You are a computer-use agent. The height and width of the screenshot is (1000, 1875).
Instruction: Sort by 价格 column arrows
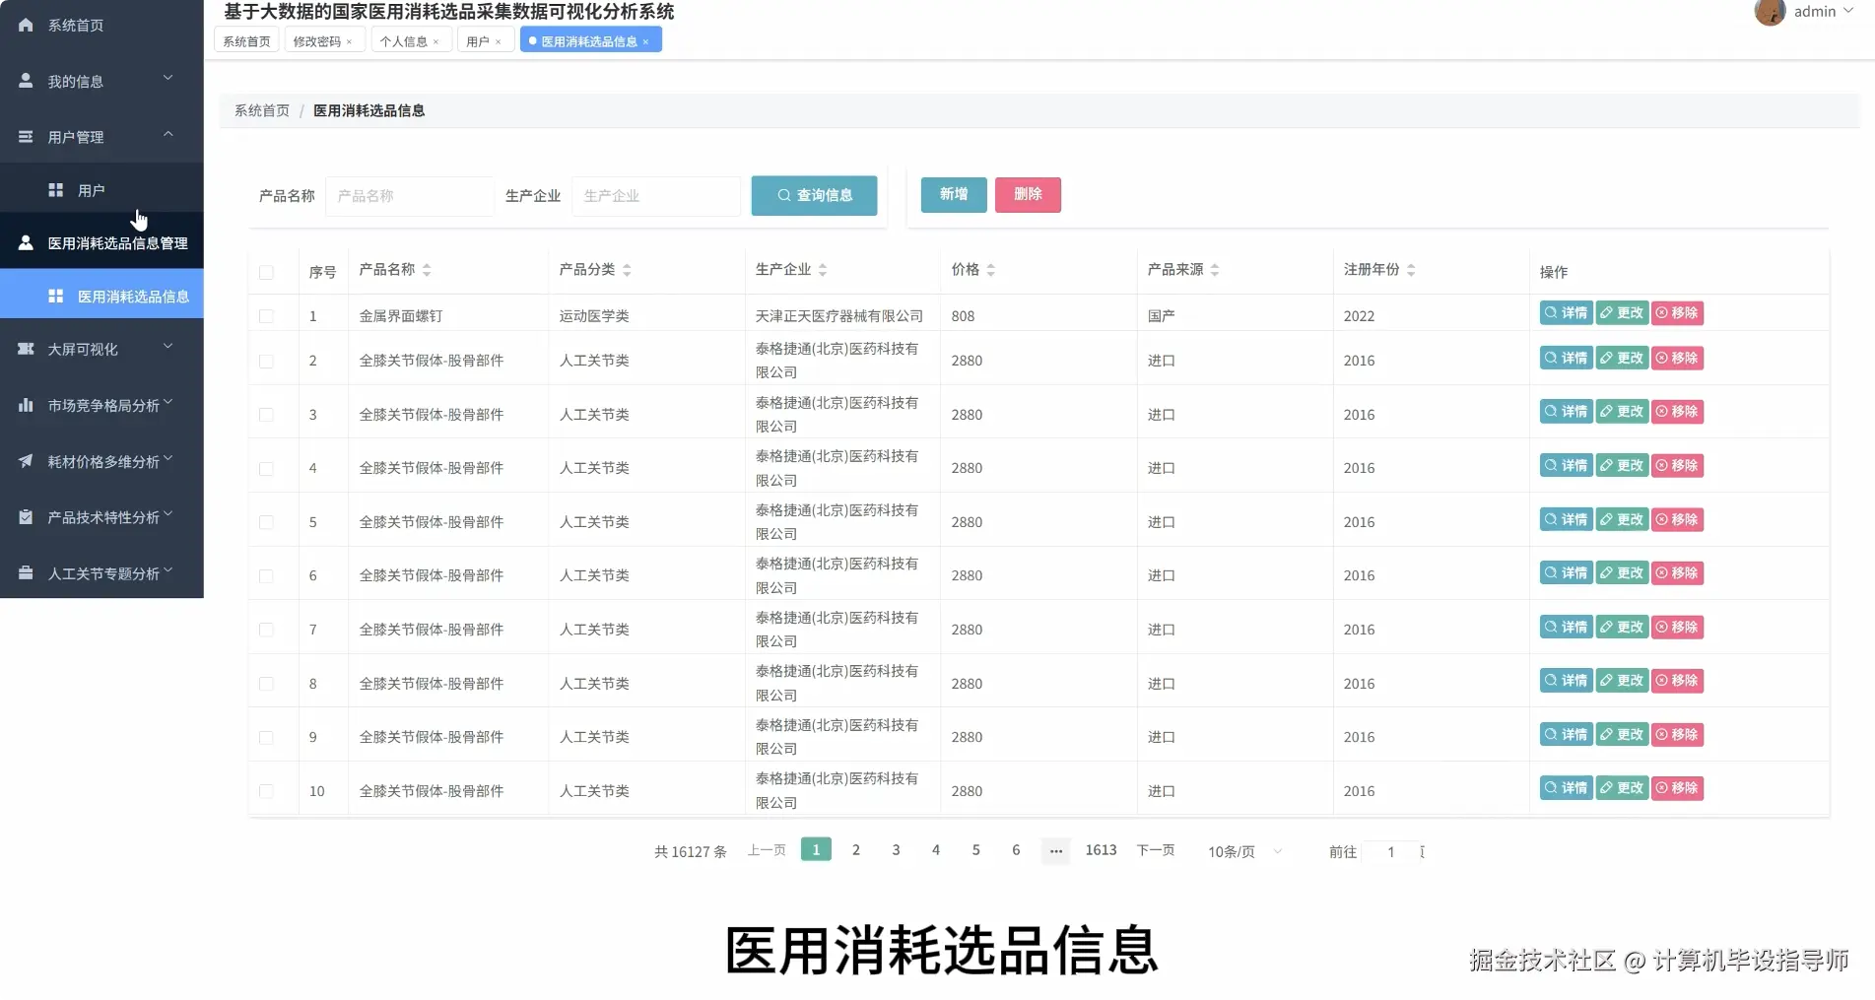coord(990,270)
